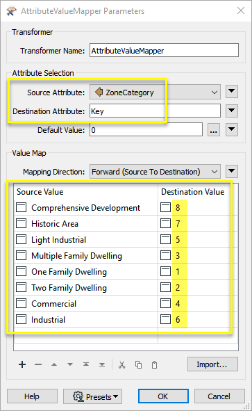
Task: Remove selected row with minus icon
Action: 38,364
